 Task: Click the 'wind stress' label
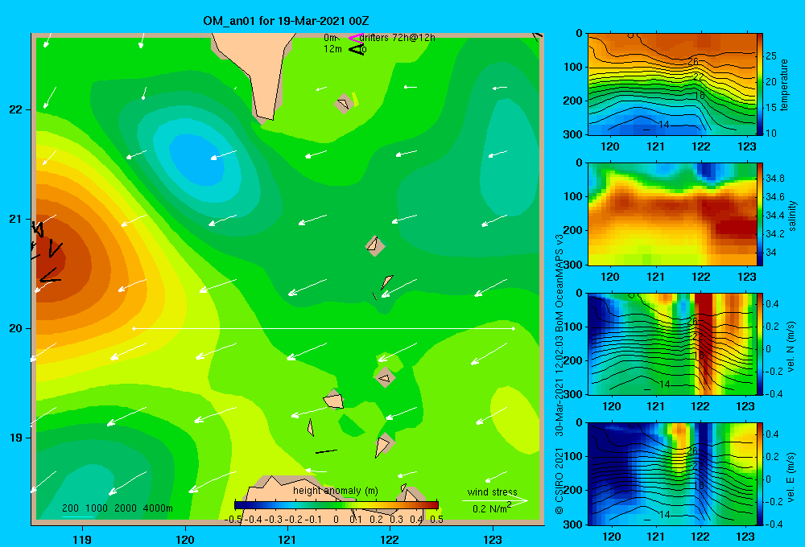click(x=493, y=491)
